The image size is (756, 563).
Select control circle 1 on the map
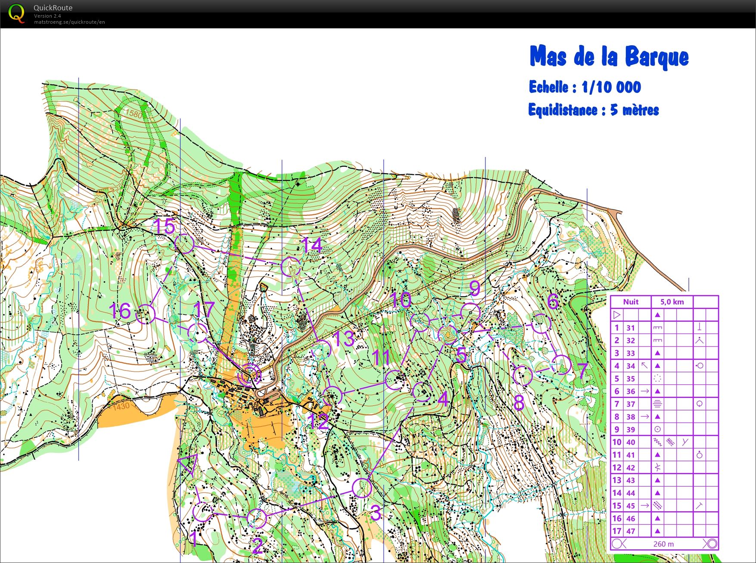(x=203, y=512)
